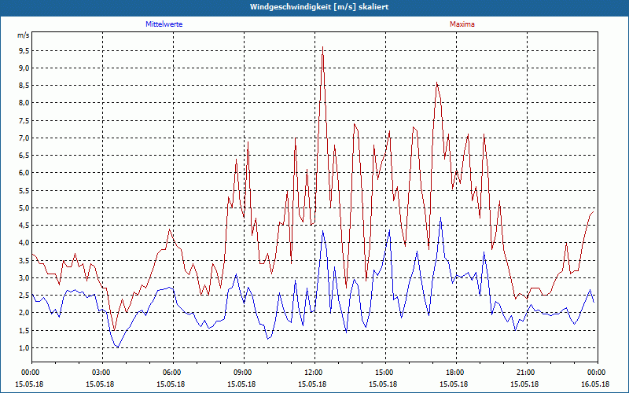Click the 9,5 y-axis value

(24, 50)
